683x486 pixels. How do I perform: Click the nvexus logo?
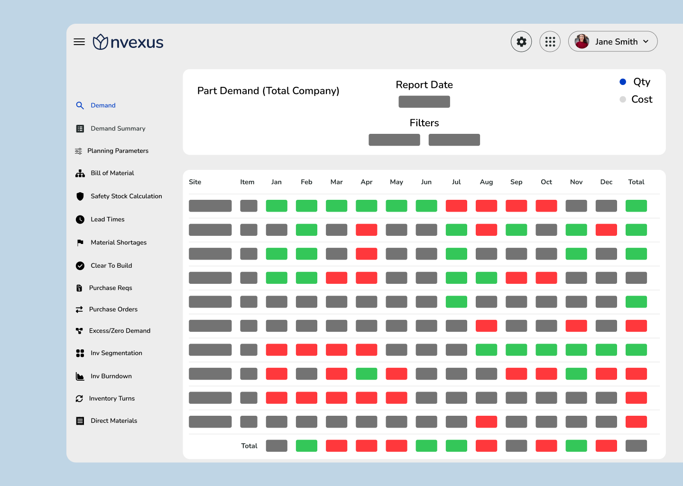coord(128,42)
